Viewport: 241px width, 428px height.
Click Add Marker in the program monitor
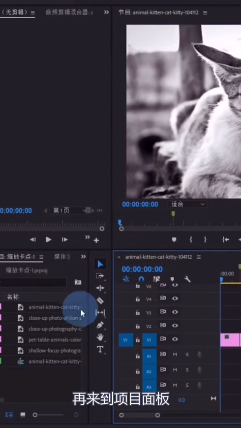174,240
